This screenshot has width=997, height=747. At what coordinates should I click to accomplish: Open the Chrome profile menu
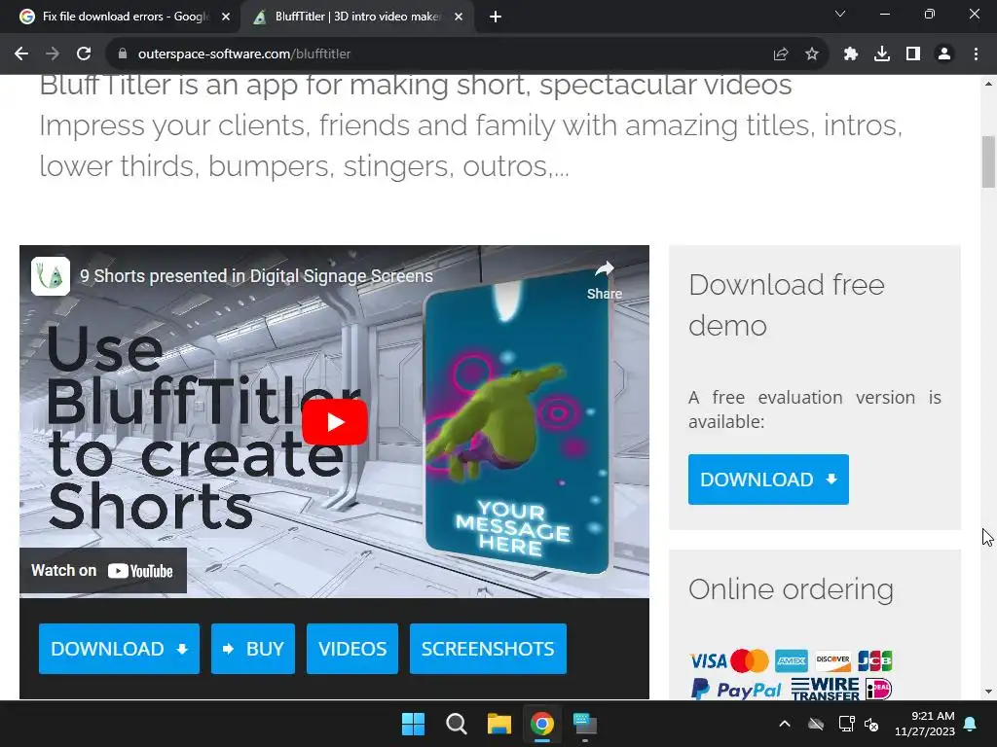pyautogui.click(x=944, y=54)
